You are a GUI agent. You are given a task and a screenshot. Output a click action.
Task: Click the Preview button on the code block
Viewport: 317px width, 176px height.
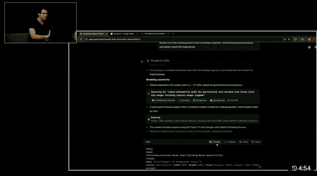pyautogui.click(x=214, y=142)
